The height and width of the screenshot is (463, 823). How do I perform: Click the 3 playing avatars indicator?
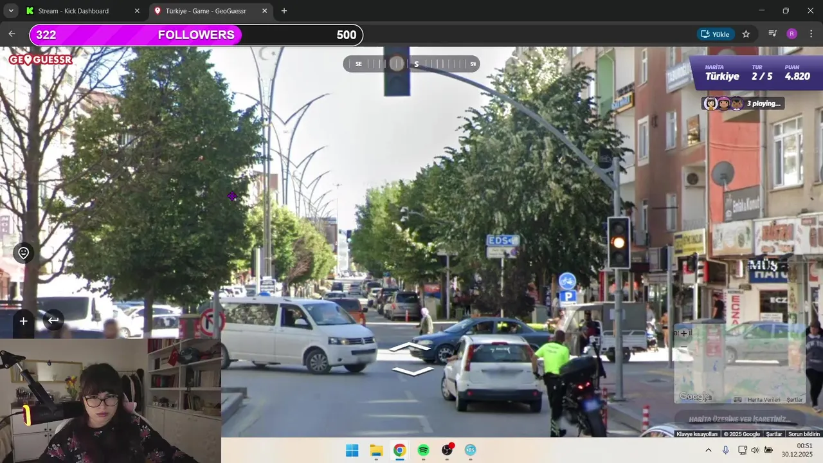pyautogui.click(x=743, y=104)
